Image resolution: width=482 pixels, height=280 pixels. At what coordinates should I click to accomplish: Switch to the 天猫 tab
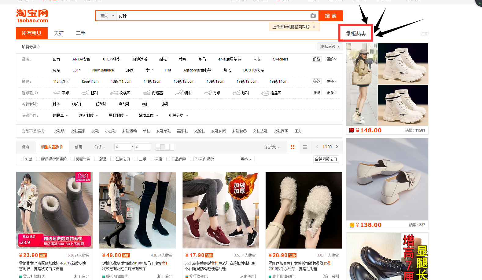pyautogui.click(x=59, y=33)
